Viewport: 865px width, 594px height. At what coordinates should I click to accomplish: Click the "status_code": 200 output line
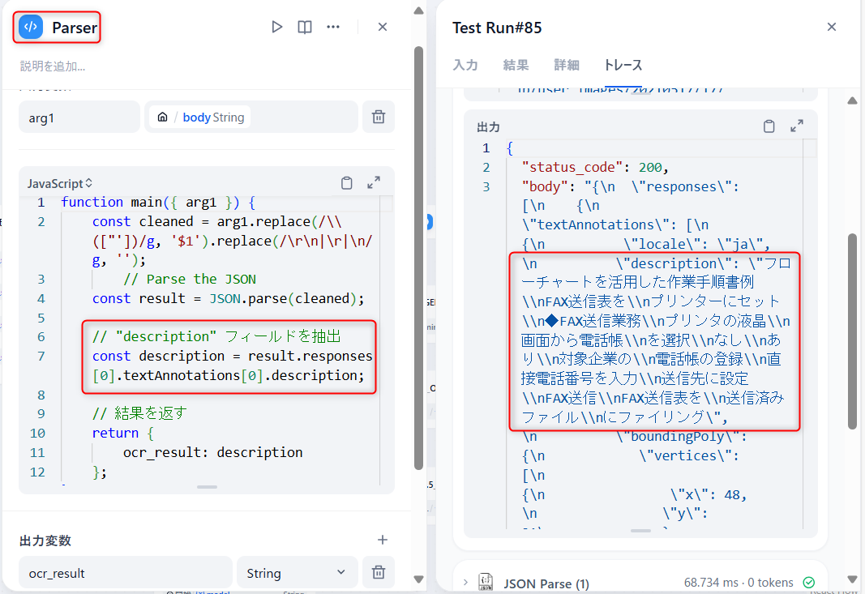click(x=595, y=167)
